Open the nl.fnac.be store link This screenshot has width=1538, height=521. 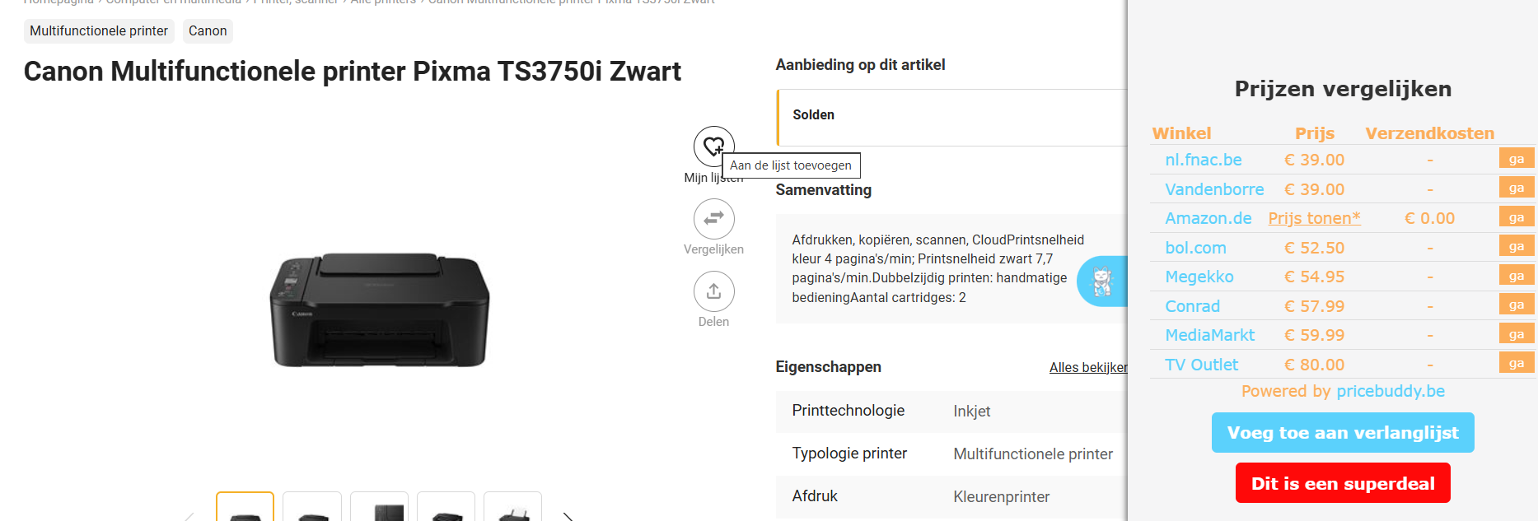pos(1204,160)
